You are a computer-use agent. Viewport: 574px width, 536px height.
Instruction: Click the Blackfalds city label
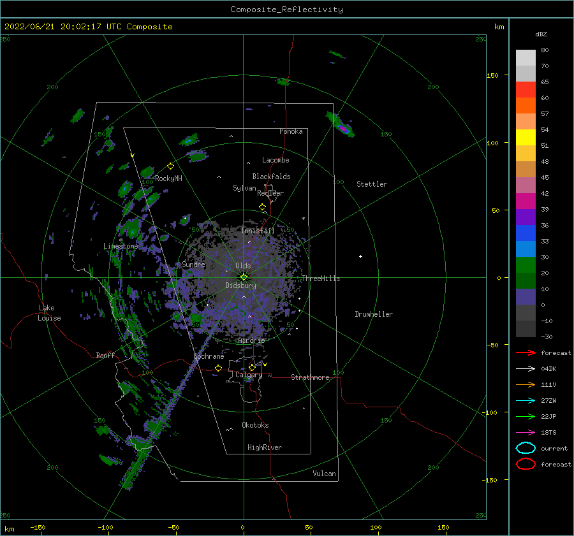coord(271,177)
